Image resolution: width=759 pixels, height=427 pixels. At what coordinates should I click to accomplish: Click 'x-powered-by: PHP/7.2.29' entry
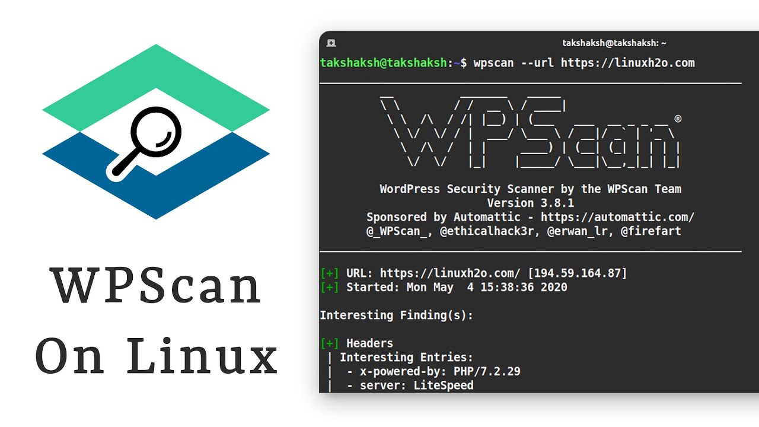tap(439, 372)
